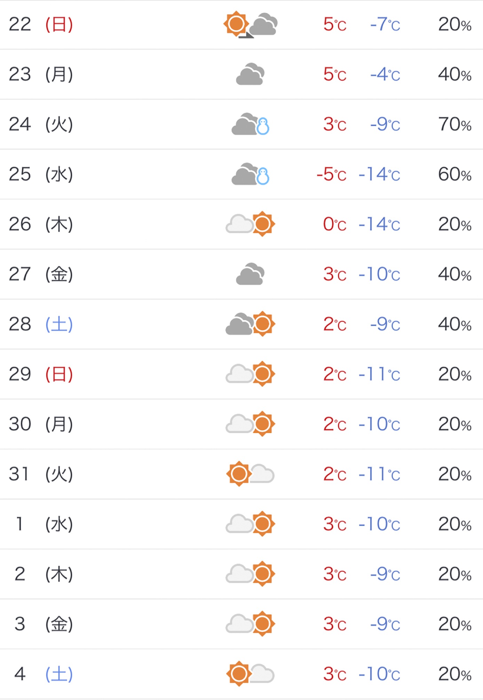Tap the cloud sun icon on 3 (金)
The width and height of the screenshot is (483, 700).
pyautogui.click(x=250, y=624)
